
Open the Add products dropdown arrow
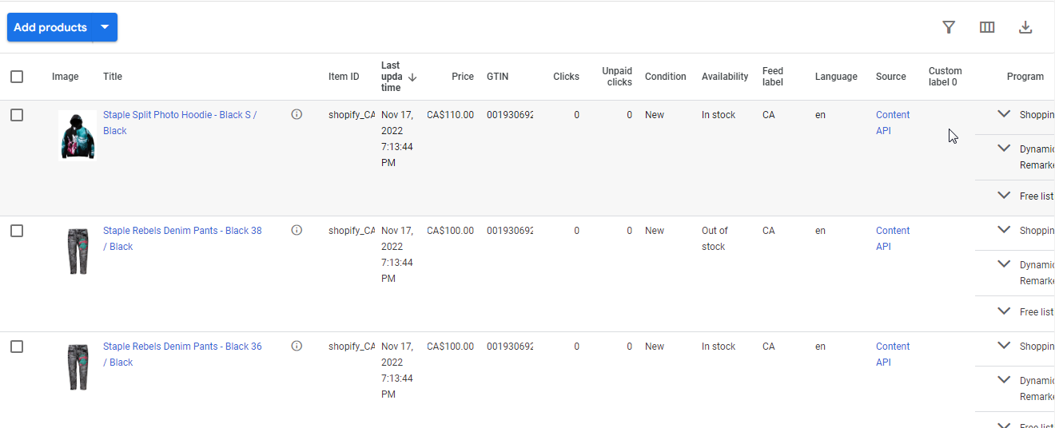pos(105,27)
